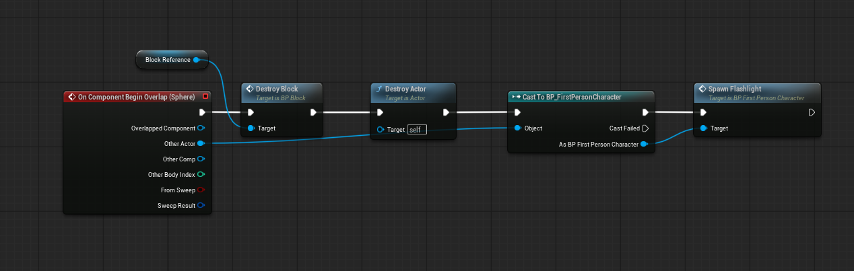Screen dimensions: 854x271
Task: Click Spawn Flashlight exec output pin
Action: pos(812,112)
